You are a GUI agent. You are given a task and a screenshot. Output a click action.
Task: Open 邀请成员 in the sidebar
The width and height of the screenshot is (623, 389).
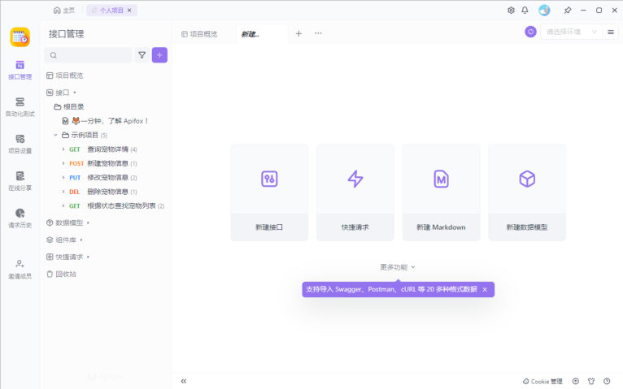(x=20, y=270)
